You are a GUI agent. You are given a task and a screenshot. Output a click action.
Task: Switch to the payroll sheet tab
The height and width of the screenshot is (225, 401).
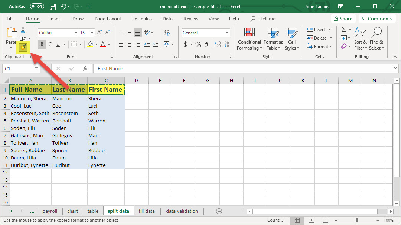pyautogui.click(x=50, y=211)
